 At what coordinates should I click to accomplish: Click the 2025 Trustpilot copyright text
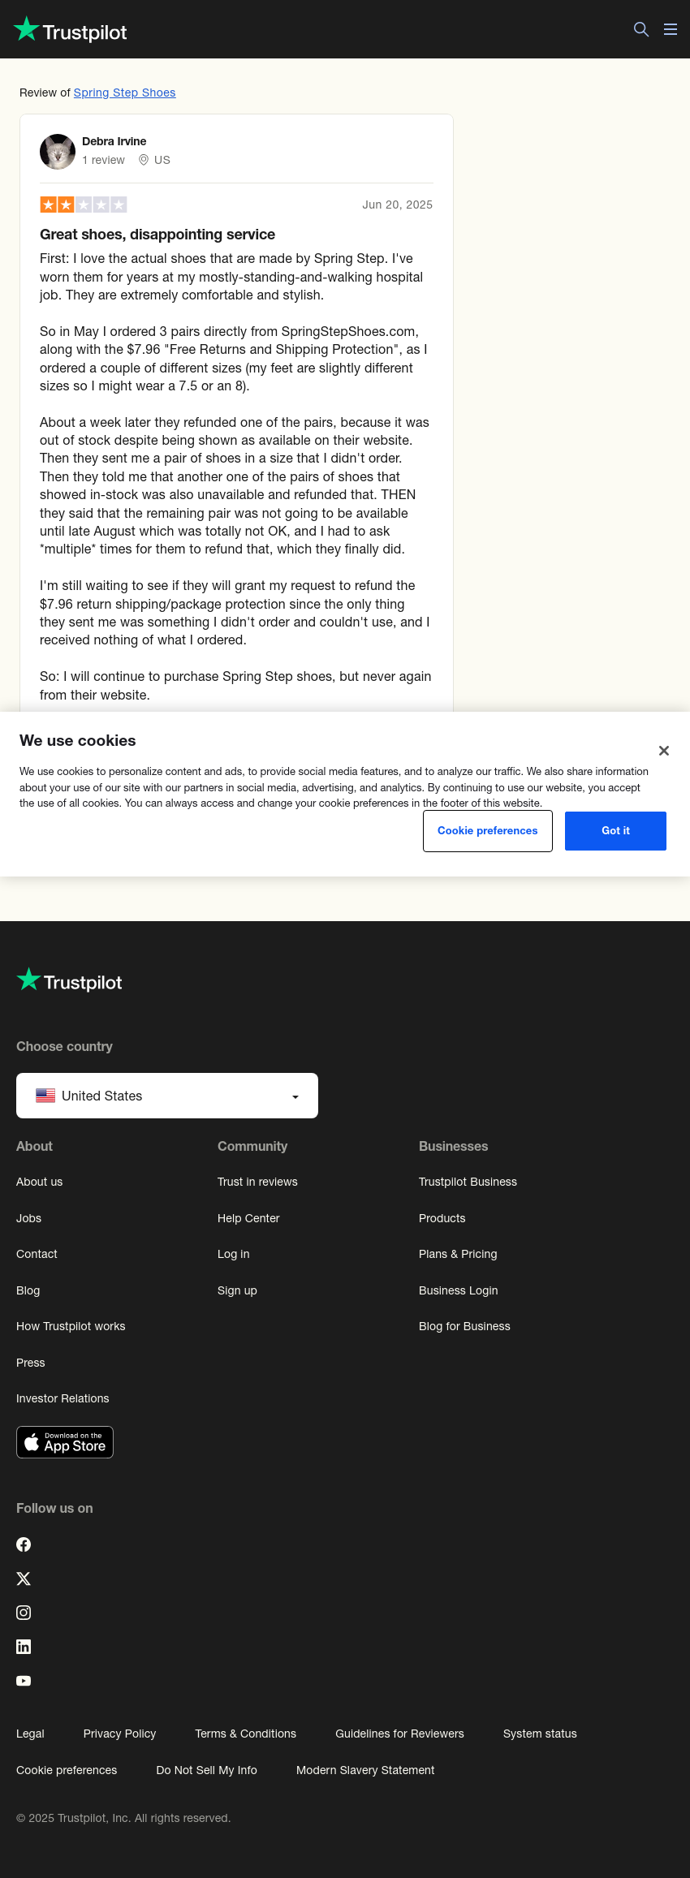pyautogui.click(x=123, y=1818)
